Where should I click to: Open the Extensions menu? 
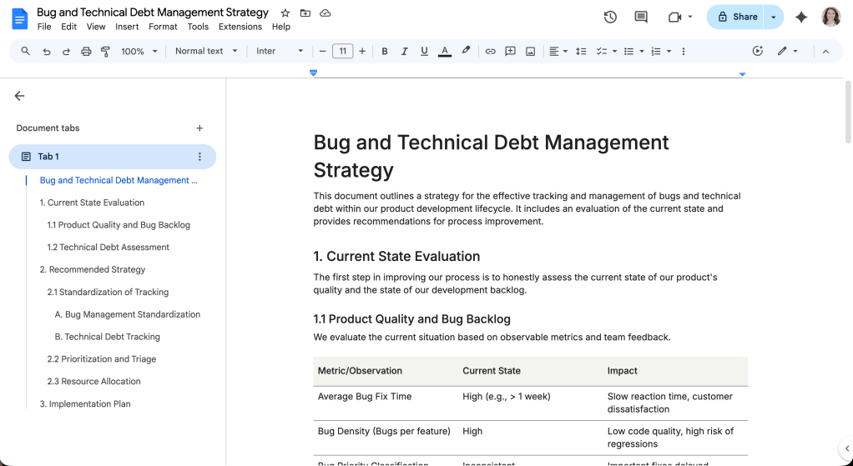click(240, 27)
